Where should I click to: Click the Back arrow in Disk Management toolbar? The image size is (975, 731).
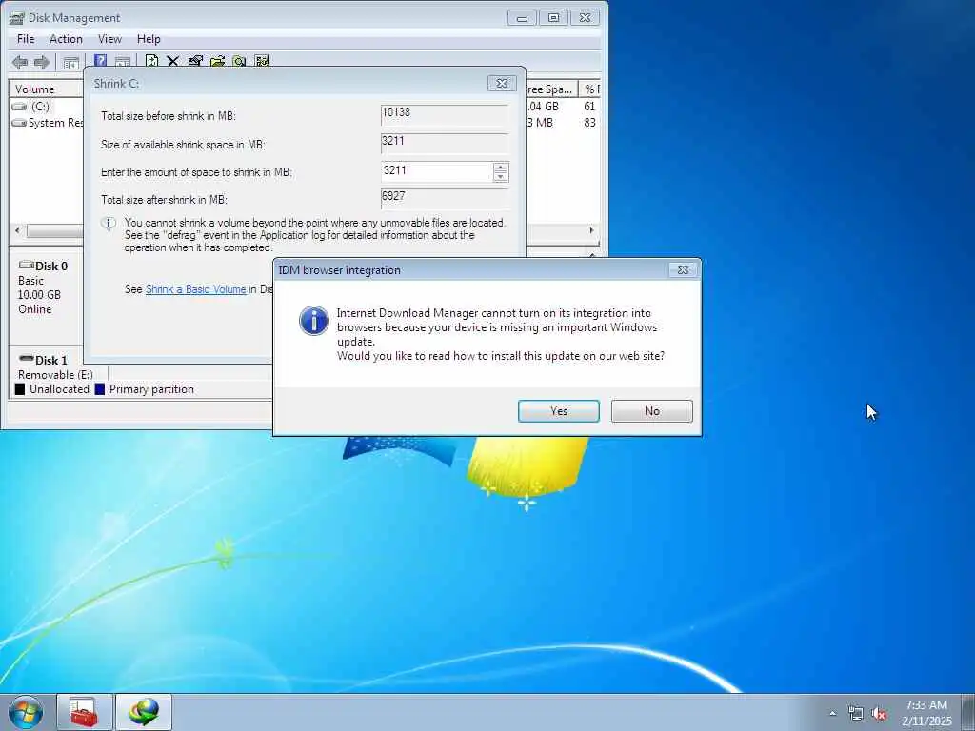(20, 62)
